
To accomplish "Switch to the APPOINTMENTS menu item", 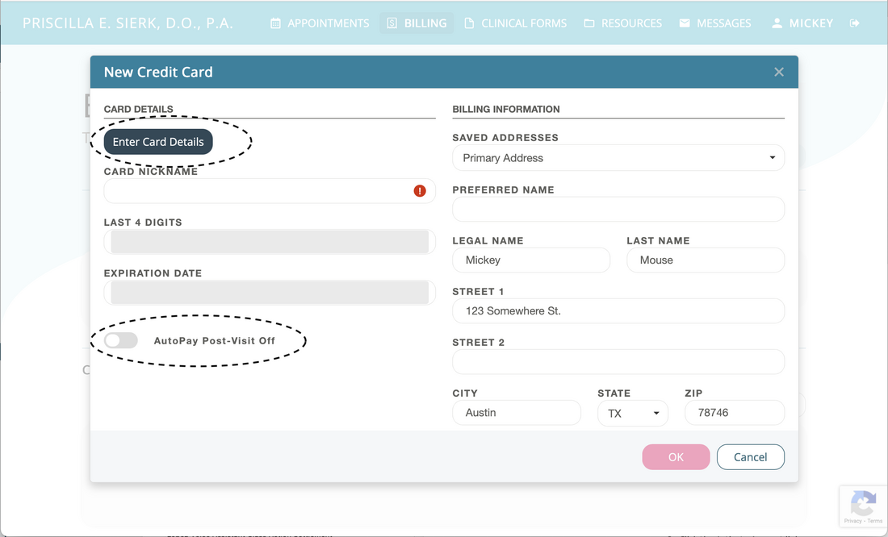I will click(x=320, y=23).
